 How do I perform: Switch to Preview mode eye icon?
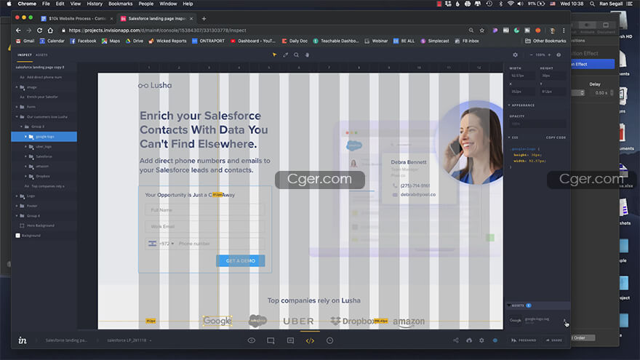coord(252,340)
